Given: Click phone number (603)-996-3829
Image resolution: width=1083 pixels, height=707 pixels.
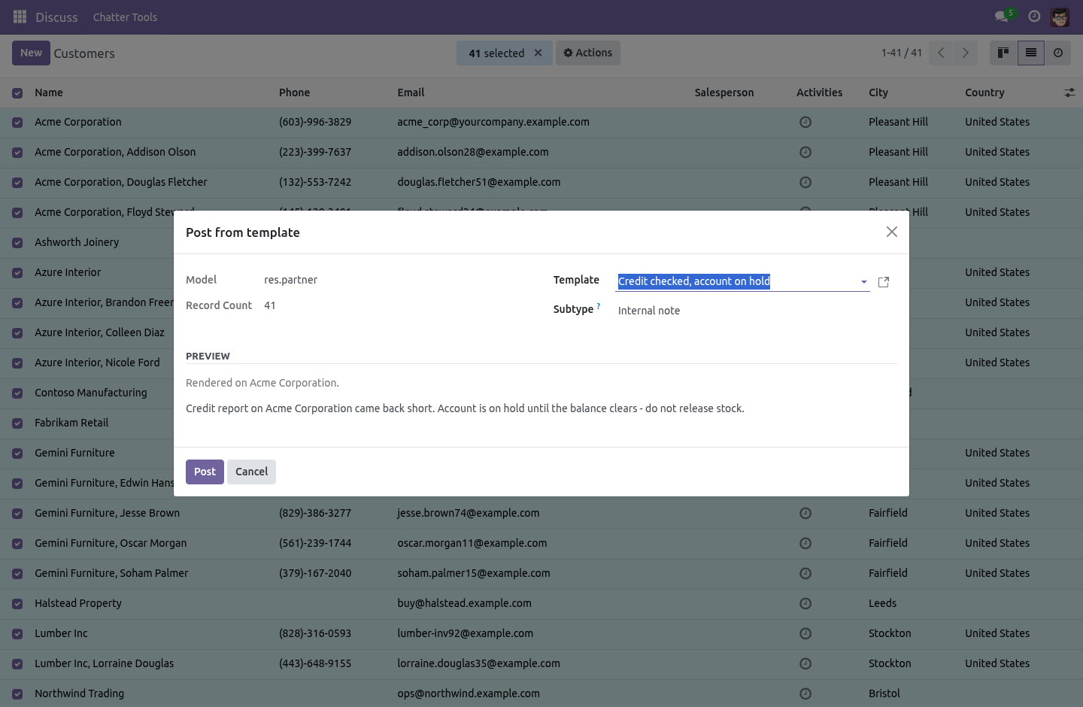Looking at the screenshot, I should pyautogui.click(x=315, y=122).
